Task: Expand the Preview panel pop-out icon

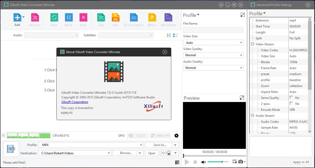Action: [242, 98]
